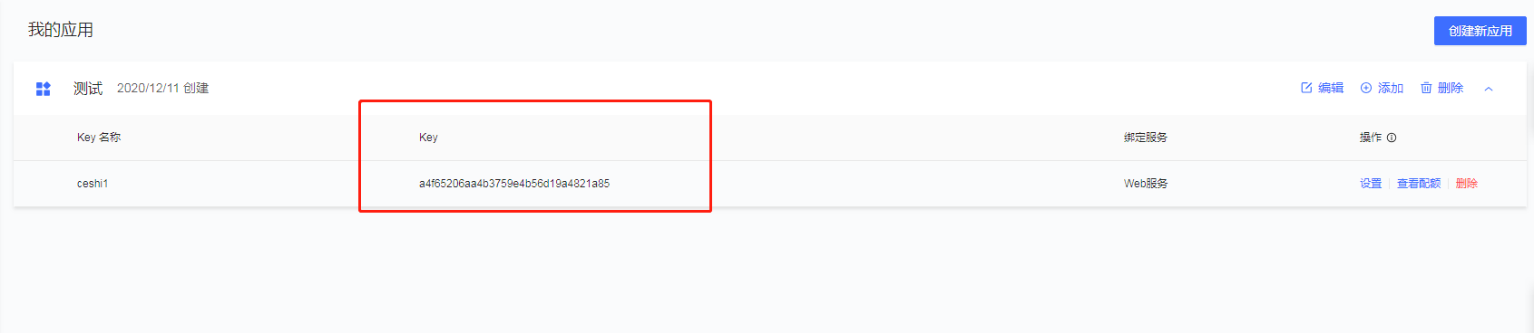This screenshot has height=333, width=1534.
Task: Click the 编辑 pencil icon
Action: pyautogui.click(x=1306, y=88)
